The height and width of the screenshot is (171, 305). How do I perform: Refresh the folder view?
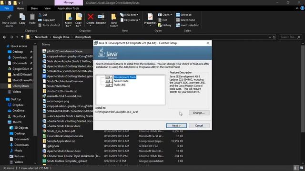(274, 37)
